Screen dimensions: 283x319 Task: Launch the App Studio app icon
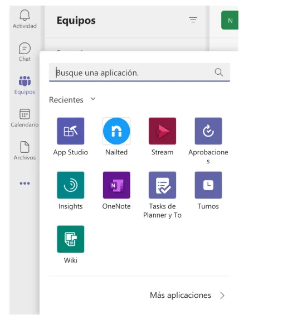point(71,131)
